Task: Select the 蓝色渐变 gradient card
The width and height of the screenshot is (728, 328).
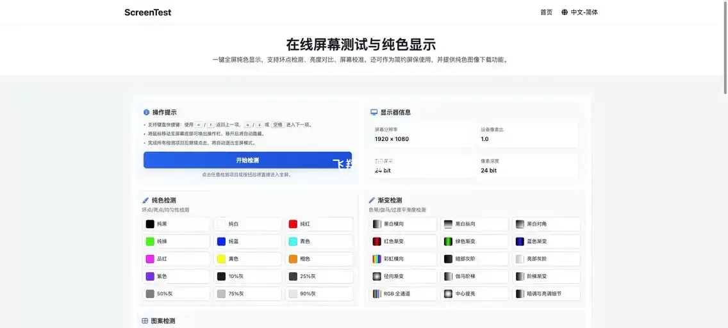Action: click(x=547, y=242)
